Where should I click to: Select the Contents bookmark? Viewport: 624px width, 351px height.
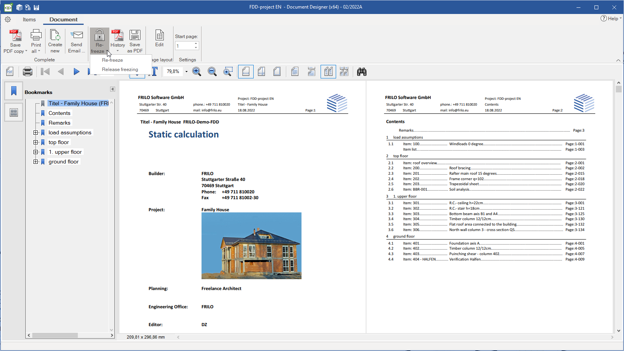click(60, 113)
